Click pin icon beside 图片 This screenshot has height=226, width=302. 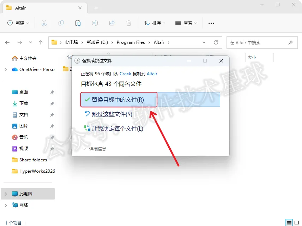pyautogui.click(x=52, y=126)
